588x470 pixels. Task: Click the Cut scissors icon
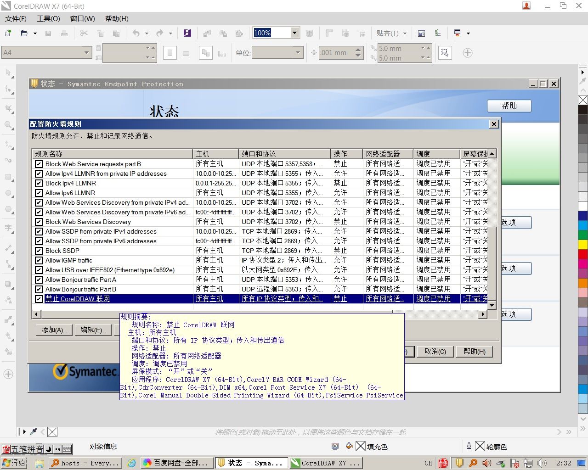click(84, 33)
